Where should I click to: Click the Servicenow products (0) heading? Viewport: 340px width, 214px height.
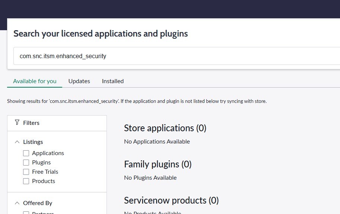click(171, 200)
